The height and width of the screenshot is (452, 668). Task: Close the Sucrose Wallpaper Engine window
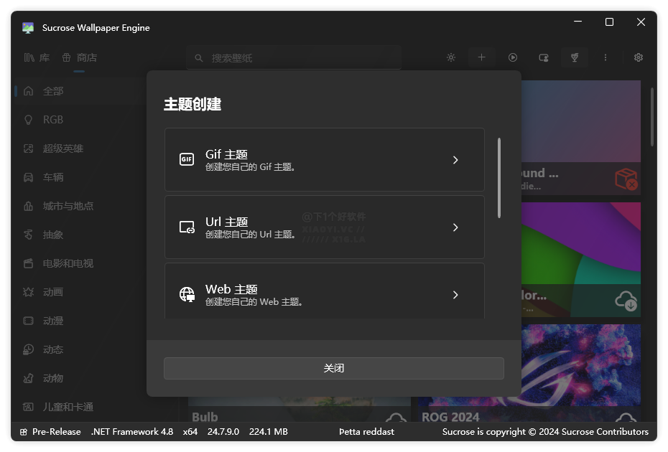tap(641, 22)
